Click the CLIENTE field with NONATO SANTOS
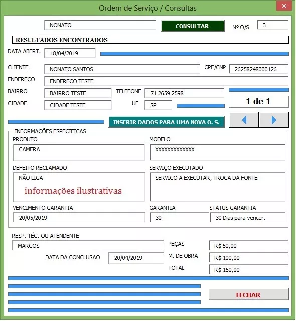 click(x=122, y=69)
